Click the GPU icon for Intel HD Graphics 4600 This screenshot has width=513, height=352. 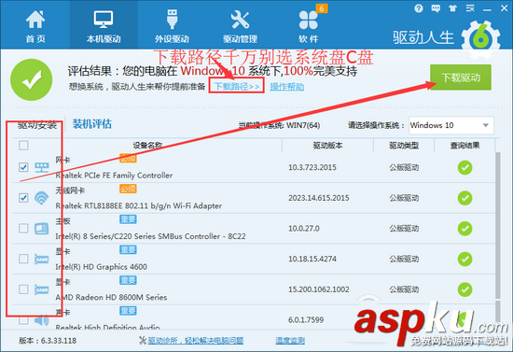[x=42, y=259]
